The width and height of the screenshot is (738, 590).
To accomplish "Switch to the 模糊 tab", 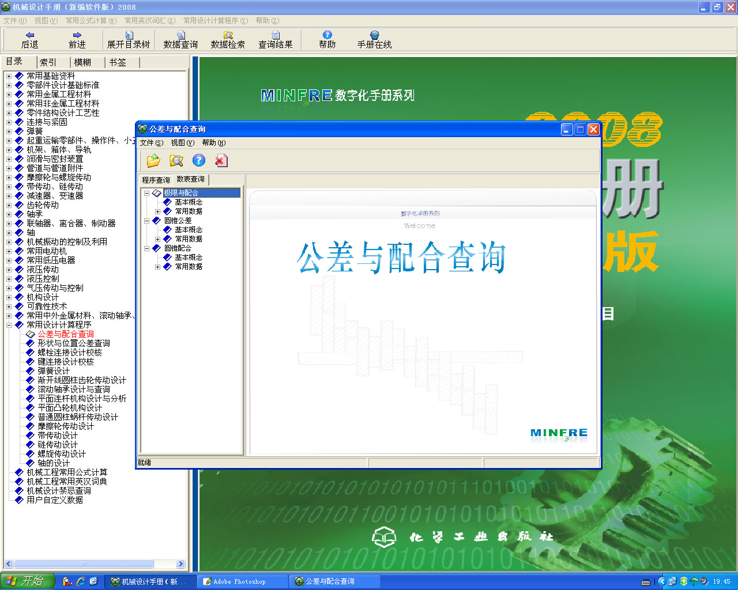I will (83, 62).
